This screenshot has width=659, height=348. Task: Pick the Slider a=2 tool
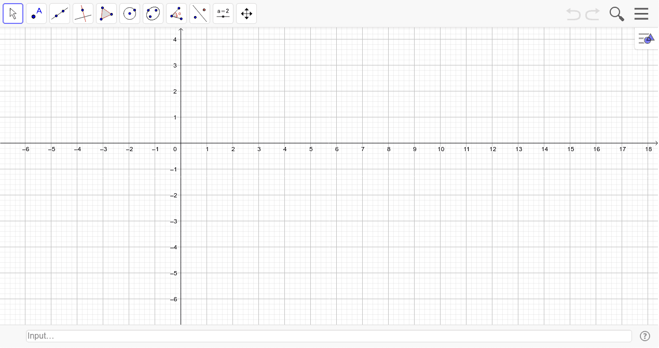point(223,14)
